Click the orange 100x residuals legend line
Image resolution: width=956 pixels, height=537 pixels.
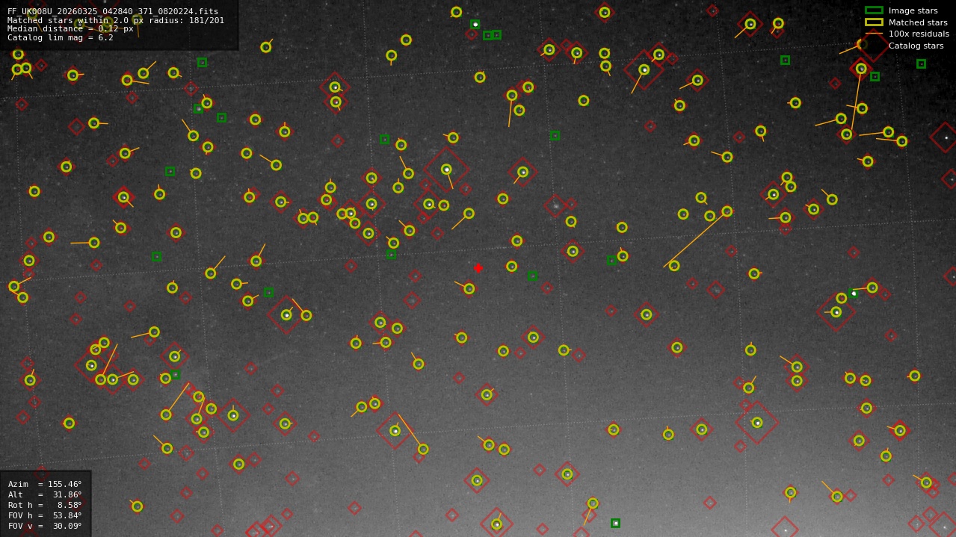[874, 34]
